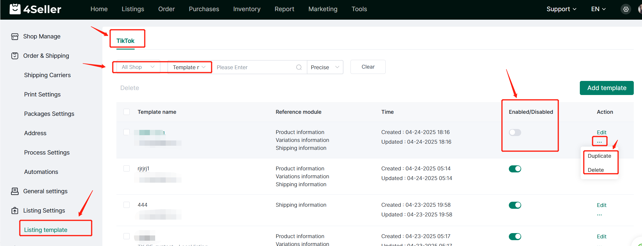Click the Listing Settings sidebar icon

(x=15, y=211)
